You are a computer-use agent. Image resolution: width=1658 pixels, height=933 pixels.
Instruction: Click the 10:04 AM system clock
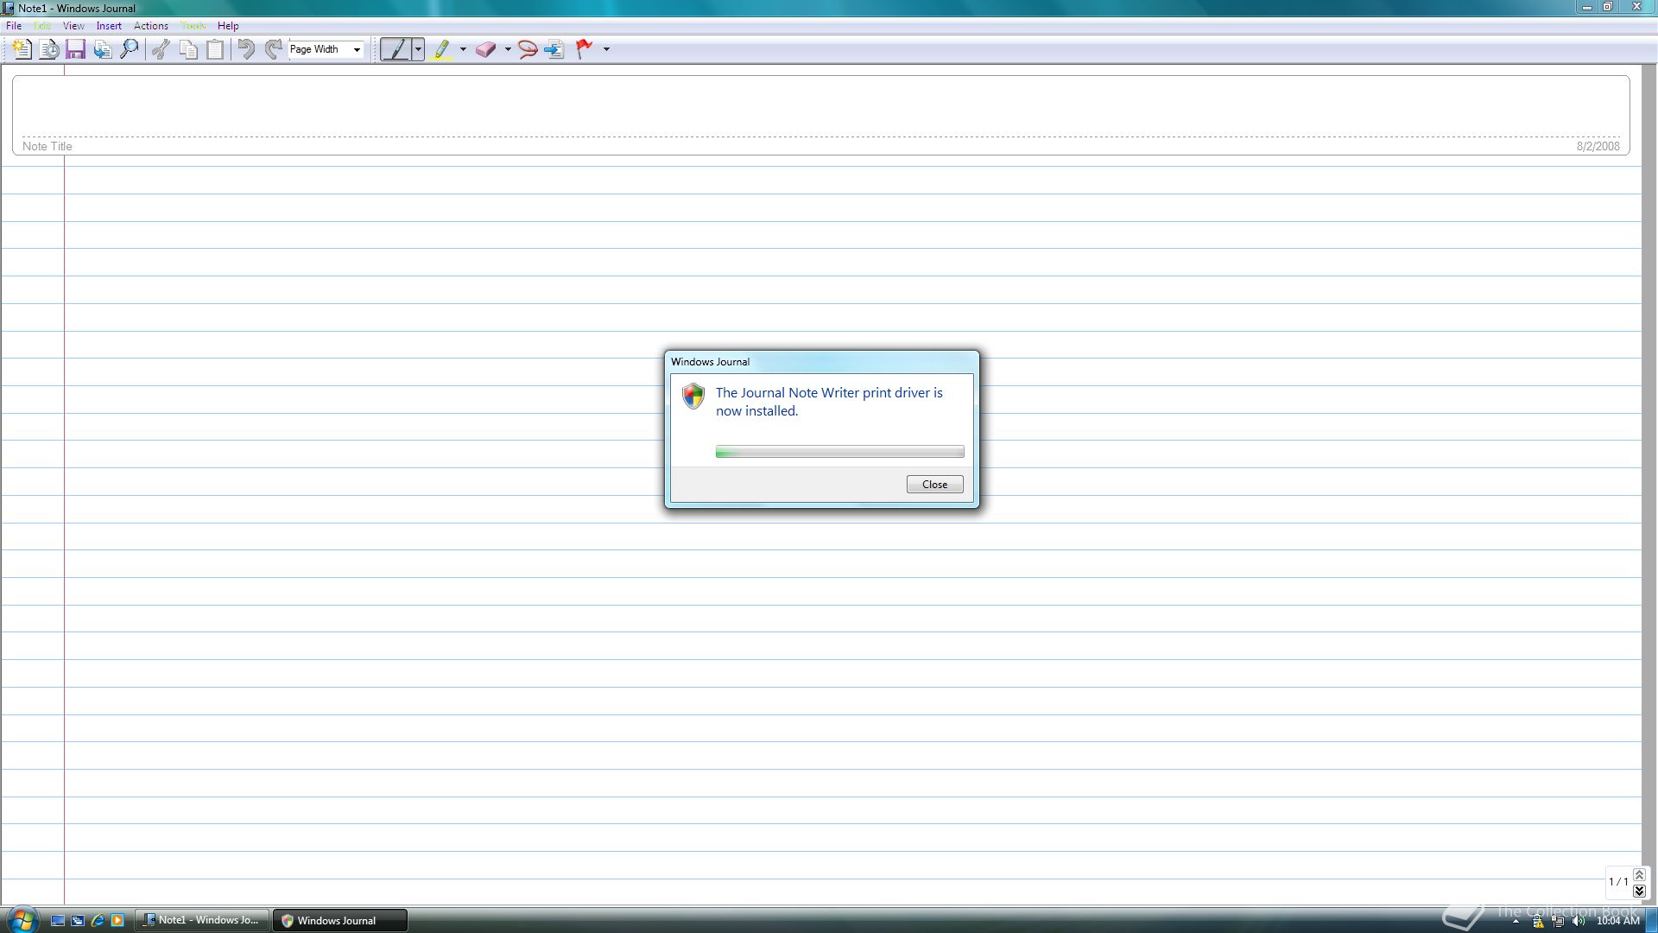tap(1617, 921)
